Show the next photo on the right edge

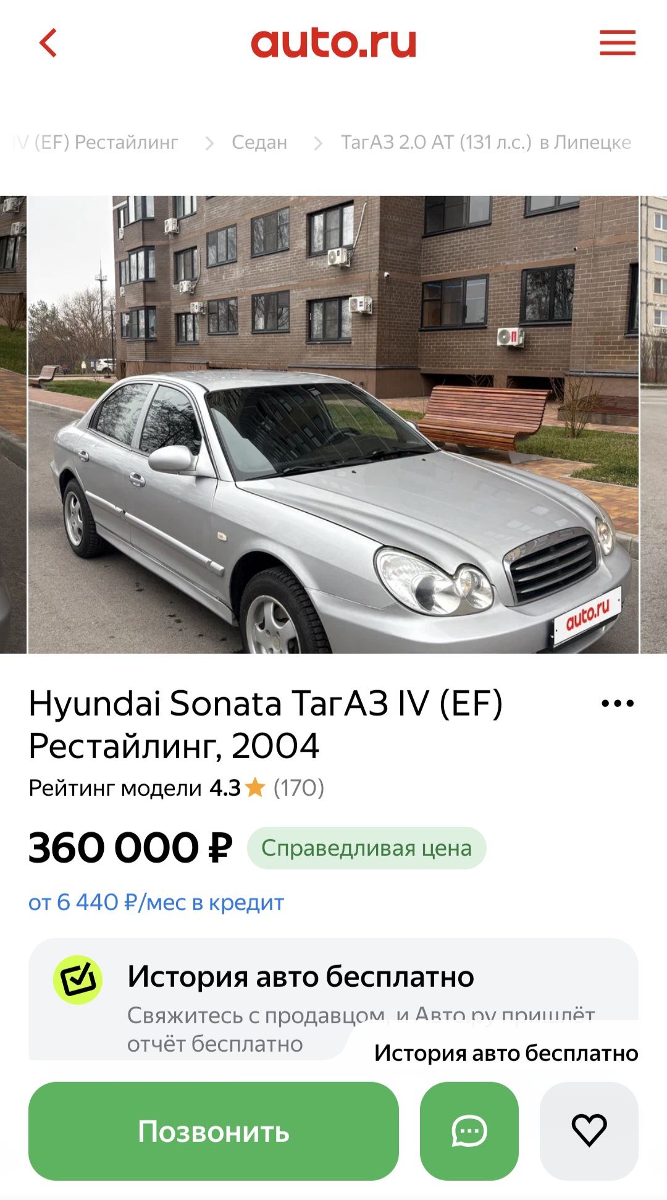(x=654, y=425)
